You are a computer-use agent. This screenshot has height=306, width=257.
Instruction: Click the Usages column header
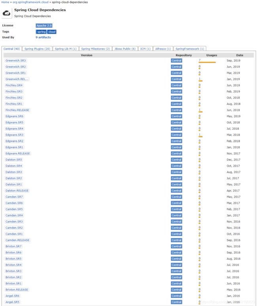(x=212, y=55)
